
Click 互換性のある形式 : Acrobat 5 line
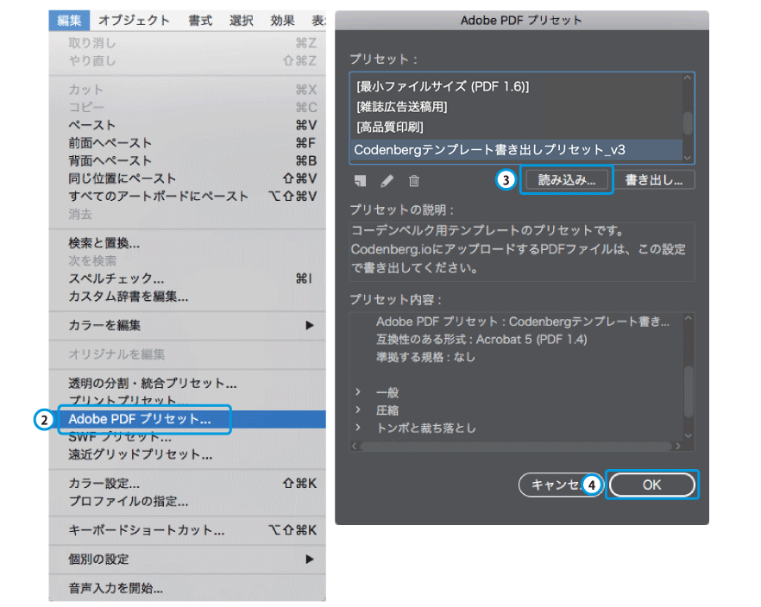tap(481, 340)
